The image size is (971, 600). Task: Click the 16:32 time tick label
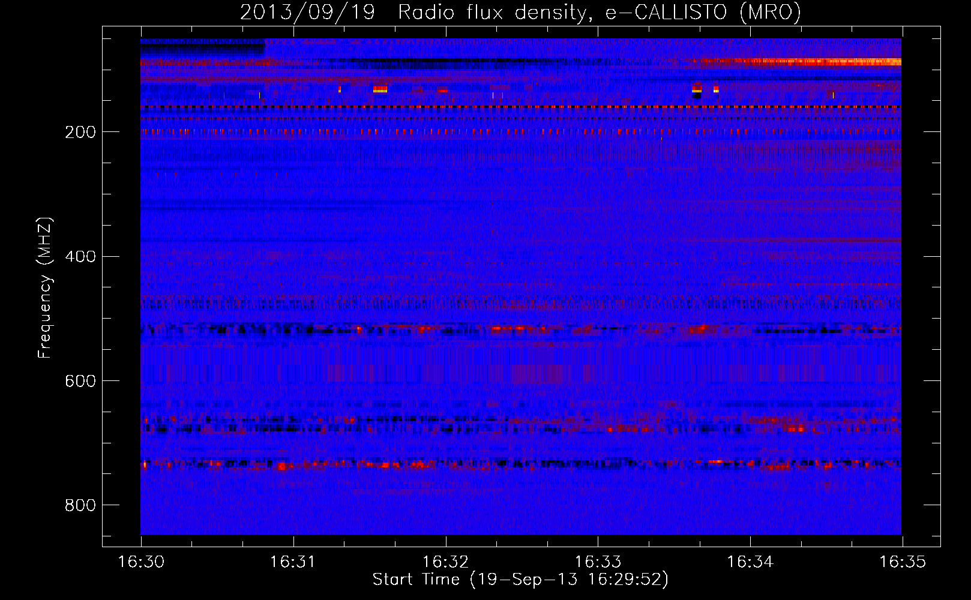click(445, 562)
